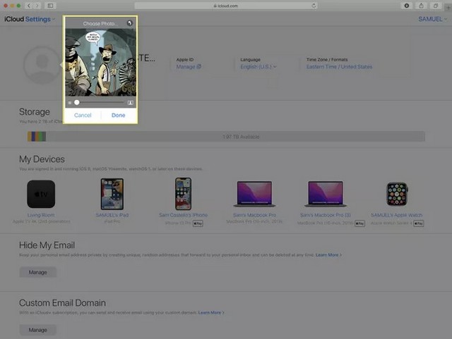Click the photo zoom slider handle

tap(77, 102)
